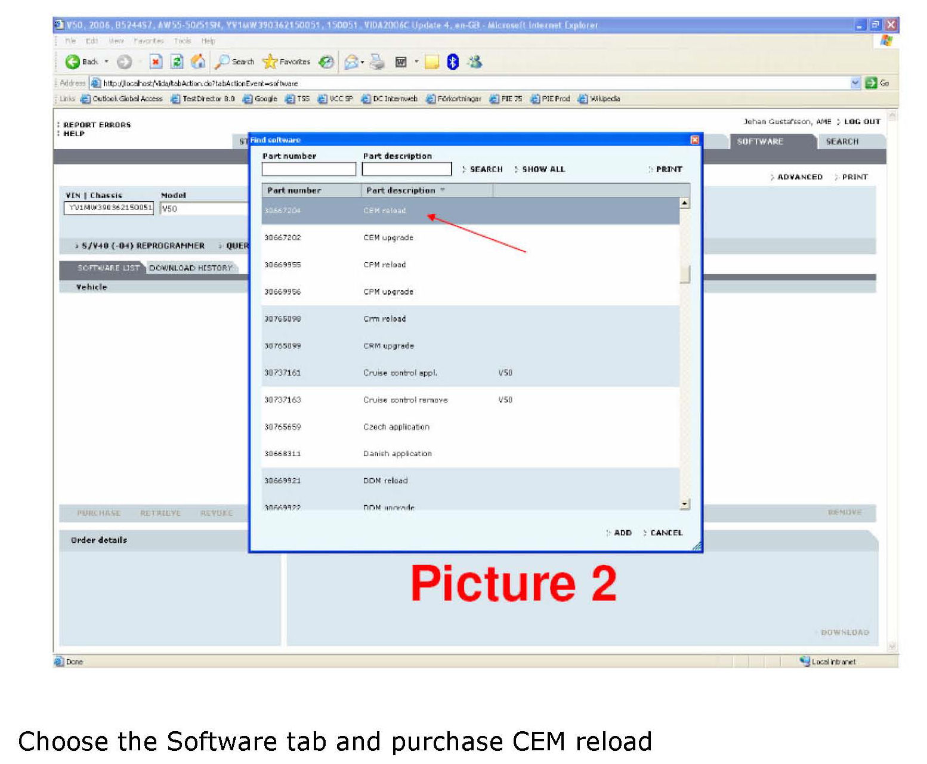Click the printer icon in browser toolbar

[377, 62]
